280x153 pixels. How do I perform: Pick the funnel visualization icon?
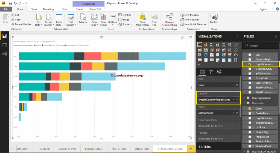coord(230,55)
